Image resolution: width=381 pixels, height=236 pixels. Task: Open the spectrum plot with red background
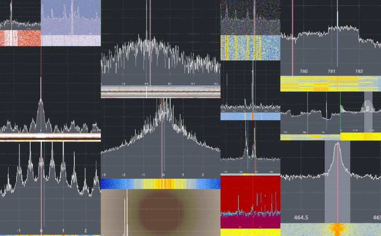point(250,202)
